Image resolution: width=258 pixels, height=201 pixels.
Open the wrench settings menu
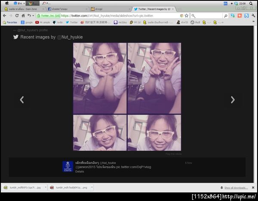[x=253, y=15]
